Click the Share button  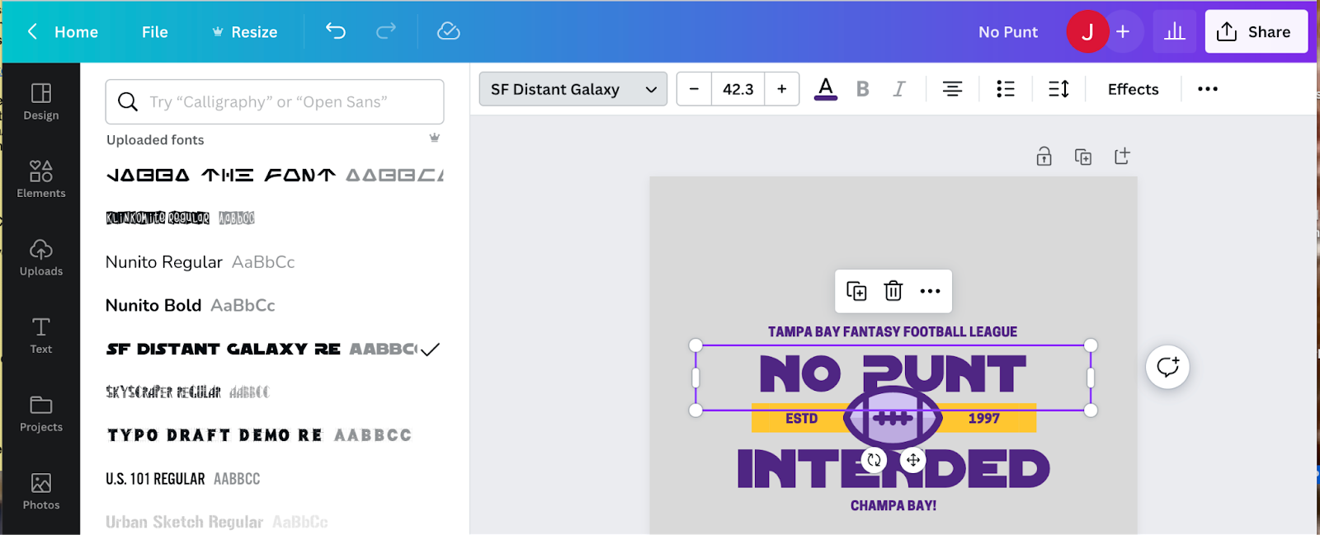click(1256, 31)
